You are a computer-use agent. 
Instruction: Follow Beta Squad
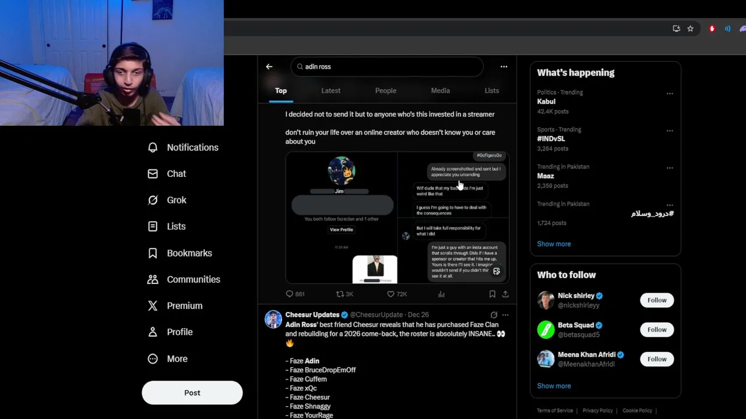pos(657,329)
